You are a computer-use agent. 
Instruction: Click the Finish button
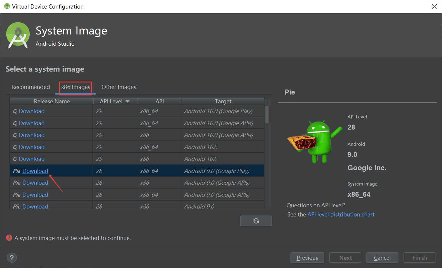pos(420,258)
